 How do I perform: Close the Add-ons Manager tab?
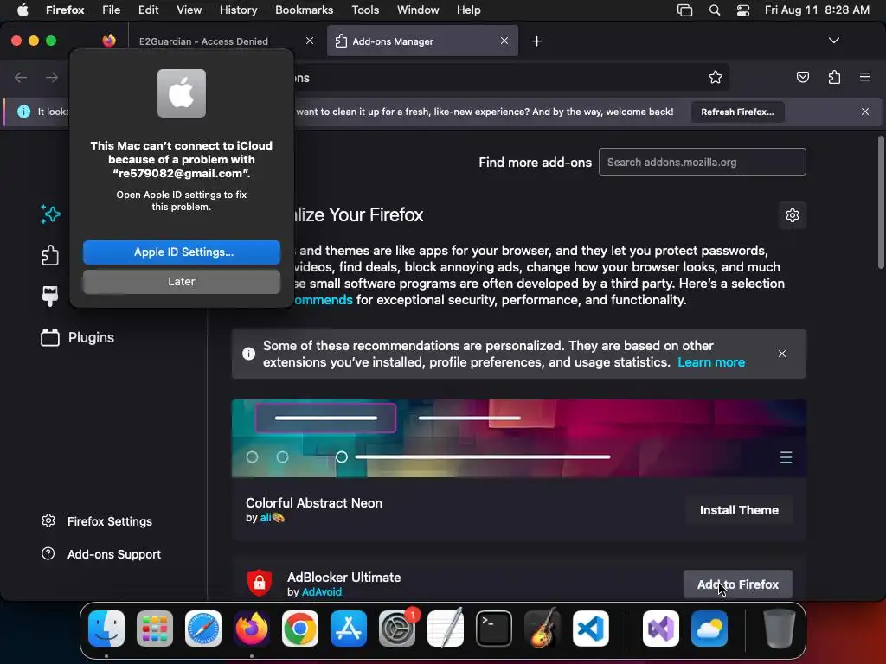(504, 41)
